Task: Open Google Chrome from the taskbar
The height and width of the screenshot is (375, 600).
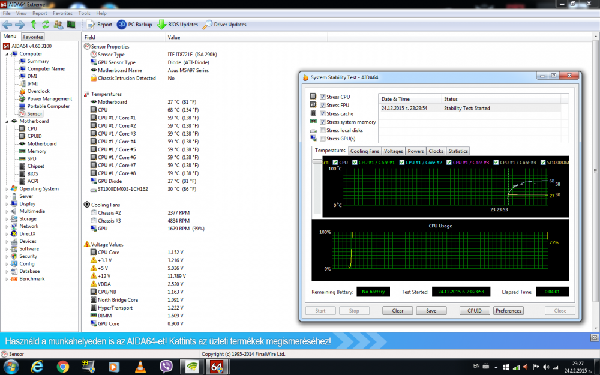Action: coord(63,367)
